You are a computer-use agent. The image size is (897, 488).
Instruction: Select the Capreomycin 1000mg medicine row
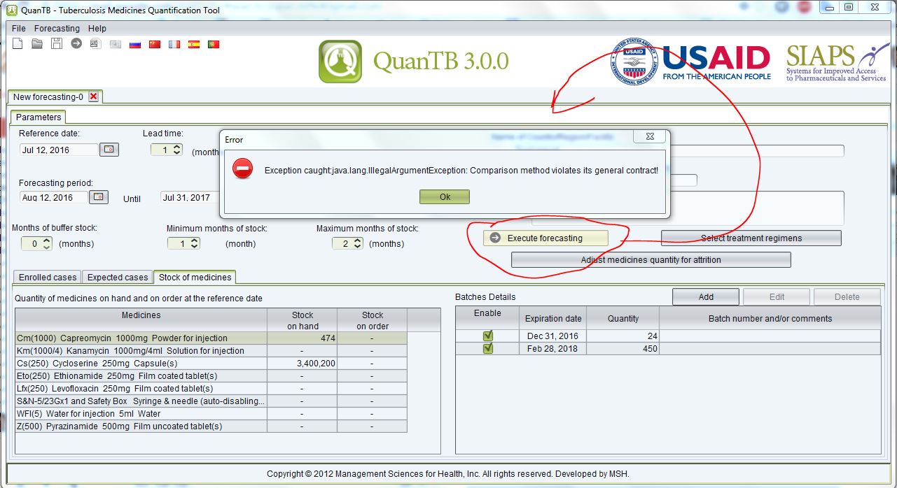[x=211, y=338]
